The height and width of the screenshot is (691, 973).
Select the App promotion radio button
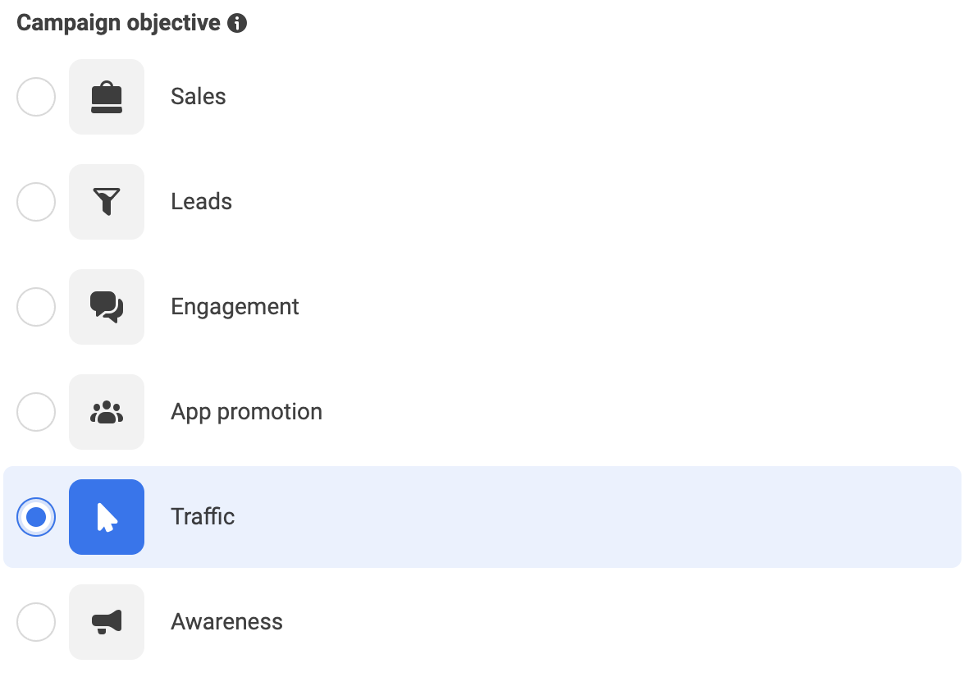[36, 412]
